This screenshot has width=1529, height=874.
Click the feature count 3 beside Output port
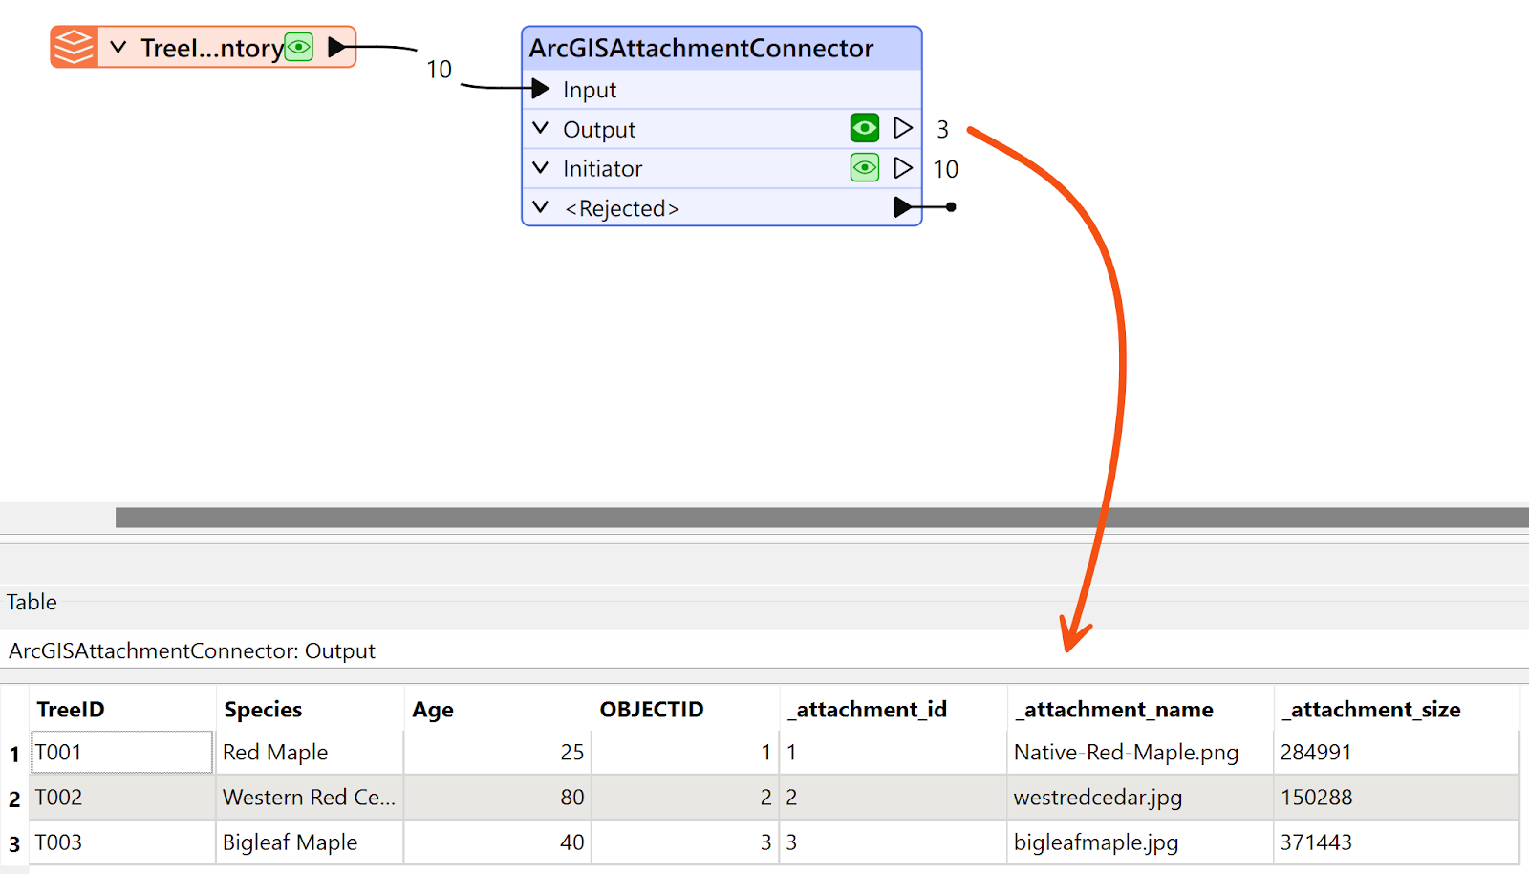coord(942,129)
